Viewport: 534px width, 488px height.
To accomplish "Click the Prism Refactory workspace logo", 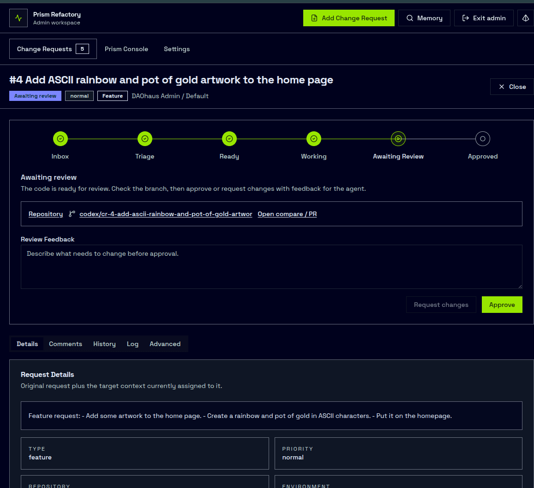I will pos(18,18).
